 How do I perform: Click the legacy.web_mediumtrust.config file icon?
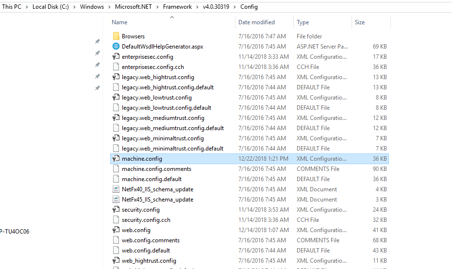[116, 118]
